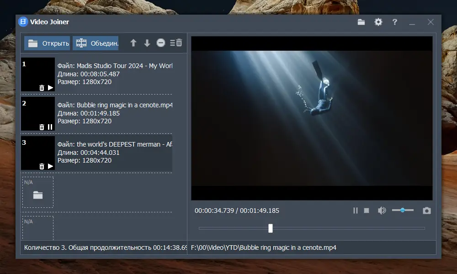Image resolution: width=457 pixels, height=274 pixels.
Task: Clear entire list with list-trash icon
Action: tap(176, 43)
